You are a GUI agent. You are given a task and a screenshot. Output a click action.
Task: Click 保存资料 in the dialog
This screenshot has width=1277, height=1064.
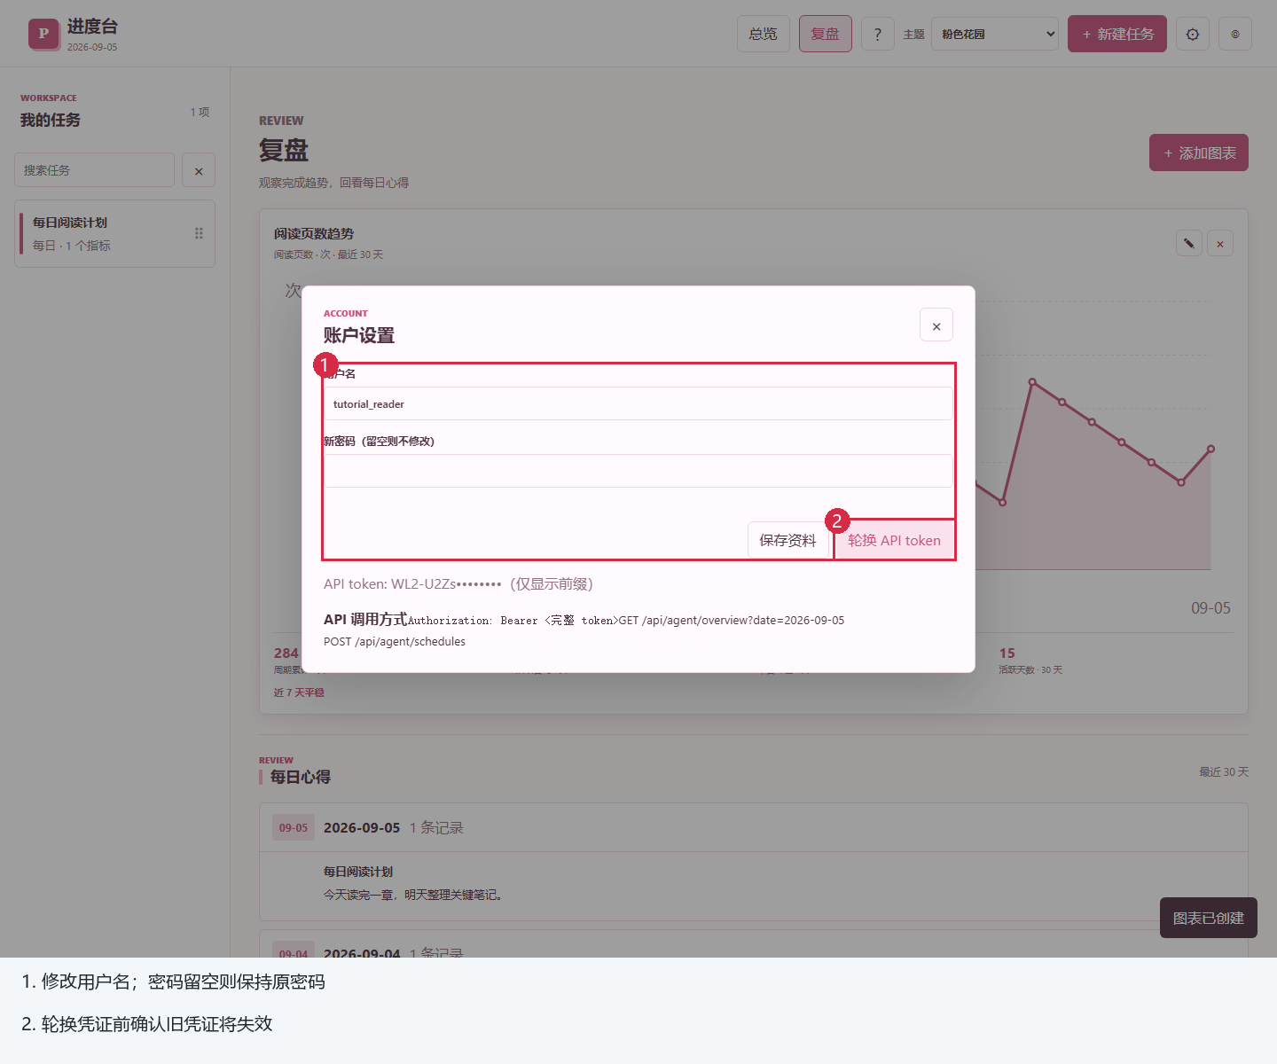[x=787, y=540]
